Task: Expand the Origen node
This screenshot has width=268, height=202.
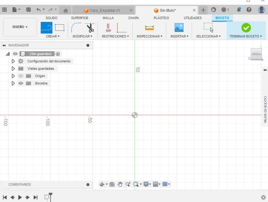Action: (13, 76)
